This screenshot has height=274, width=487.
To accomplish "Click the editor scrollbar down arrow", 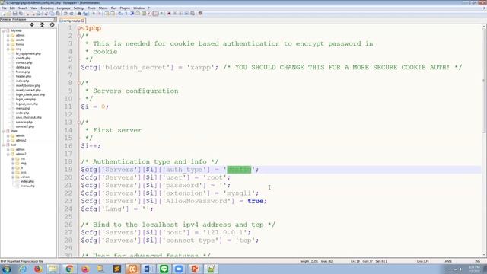I will pos(484,254).
